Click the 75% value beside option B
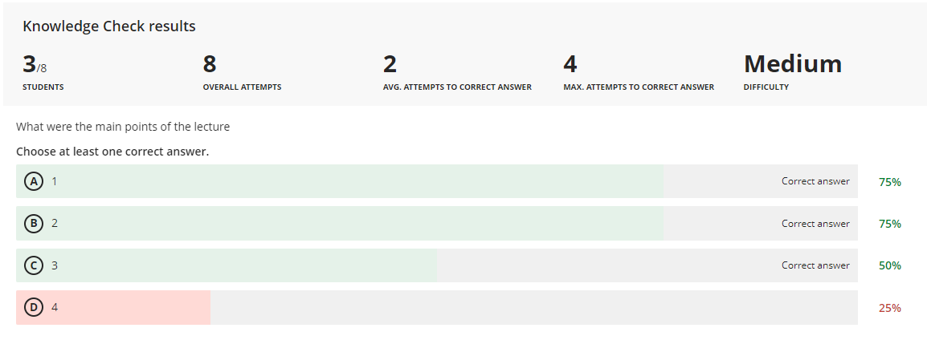927x340 pixels. tap(889, 224)
